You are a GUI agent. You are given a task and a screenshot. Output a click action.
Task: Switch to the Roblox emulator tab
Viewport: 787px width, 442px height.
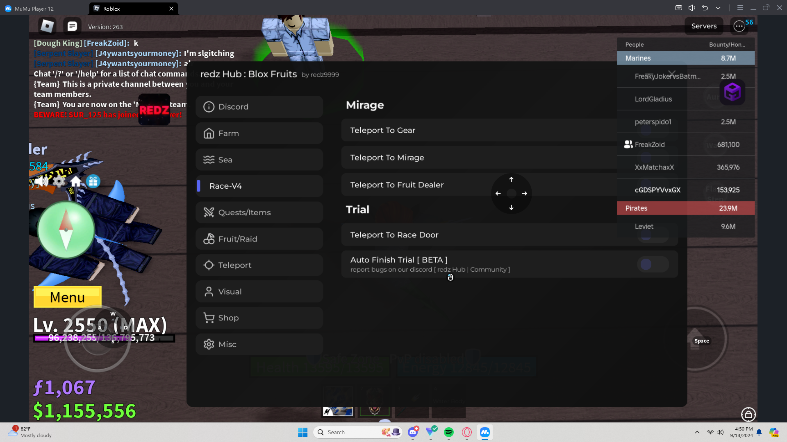coord(134,8)
